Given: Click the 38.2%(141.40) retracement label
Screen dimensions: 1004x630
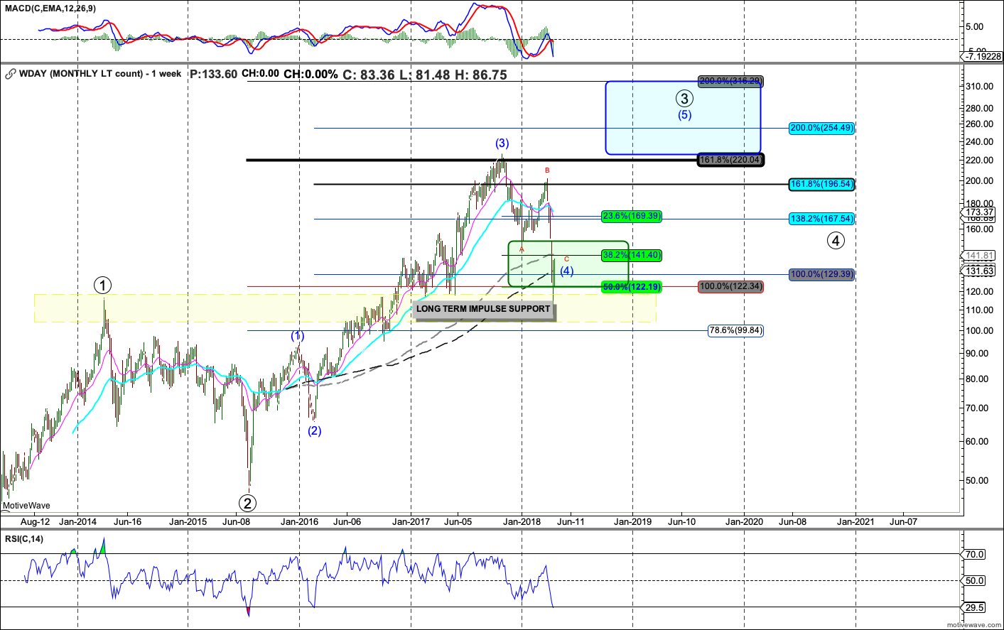Looking at the screenshot, I should coord(632,254).
